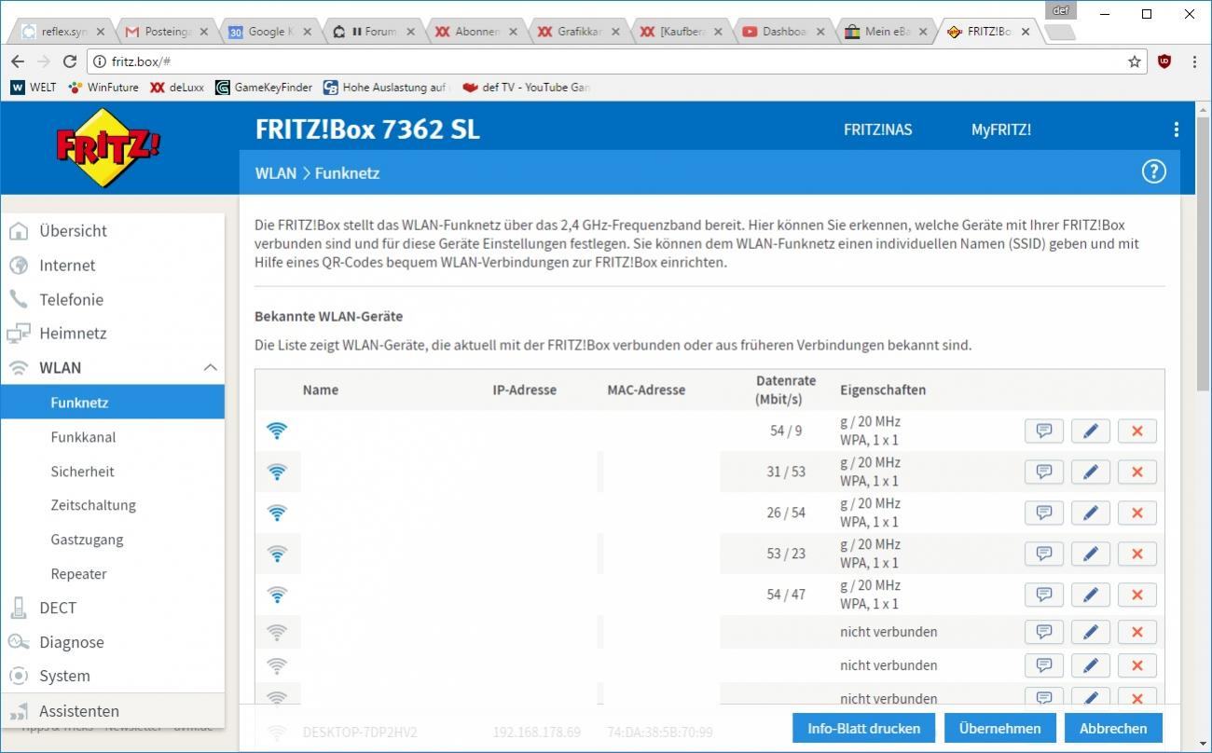Click comment icon for 31 / 53 device

click(1044, 472)
